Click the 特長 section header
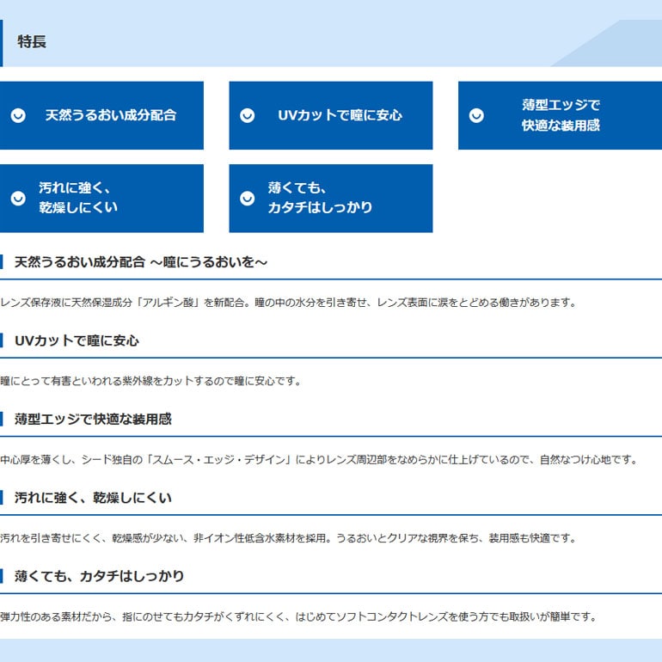This screenshot has height=662, width=662. click(32, 41)
